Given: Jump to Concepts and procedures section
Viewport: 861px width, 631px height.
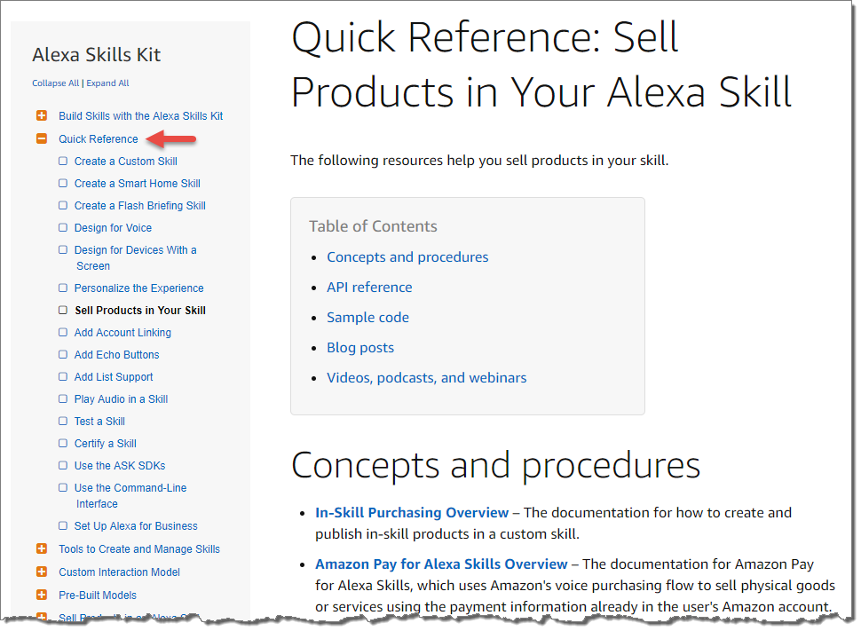Looking at the screenshot, I should [x=407, y=257].
